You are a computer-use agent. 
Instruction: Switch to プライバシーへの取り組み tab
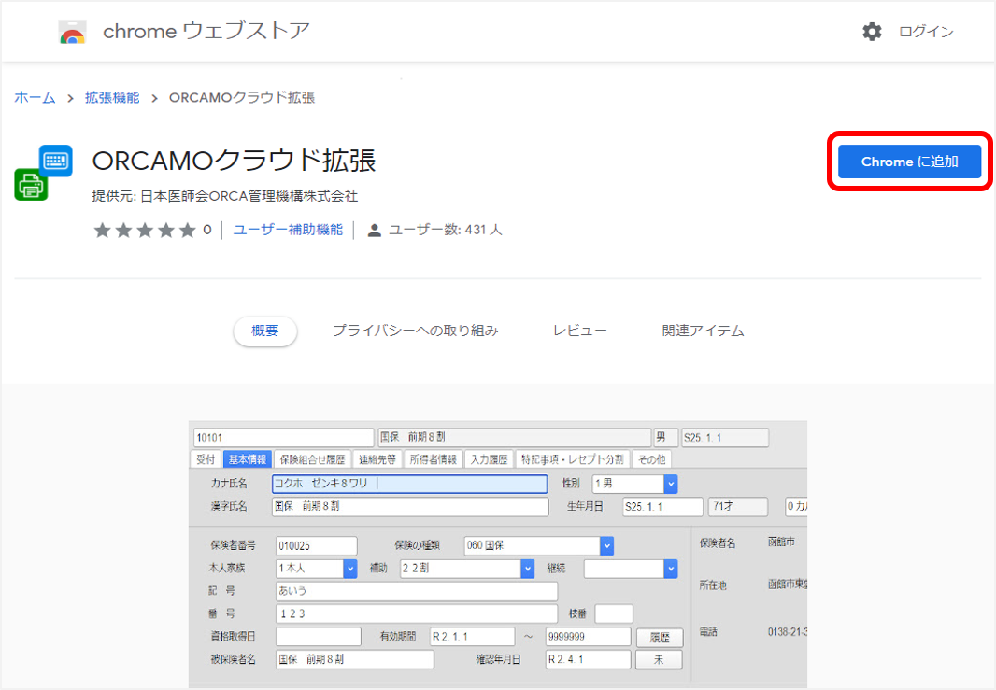[x=416, y=331]
